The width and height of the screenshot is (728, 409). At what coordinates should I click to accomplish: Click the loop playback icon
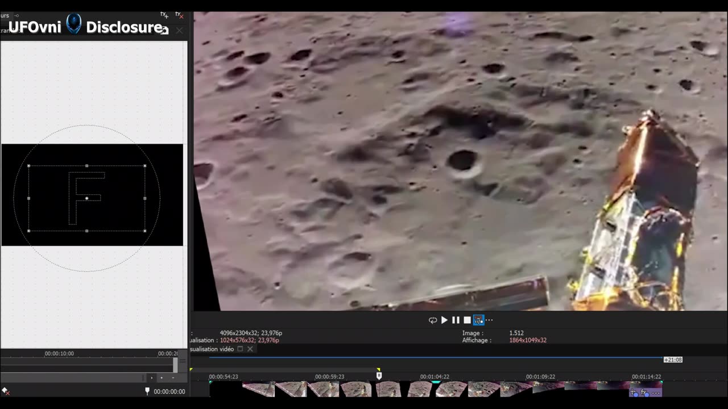click(432, 320)
